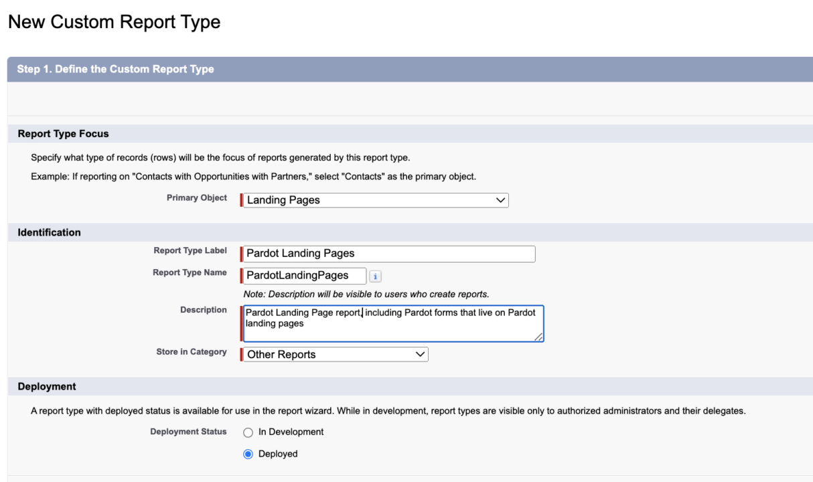813x482 pixels.
Task: Click the Landing Pages dropdown arrow
Action: (500, 199)
